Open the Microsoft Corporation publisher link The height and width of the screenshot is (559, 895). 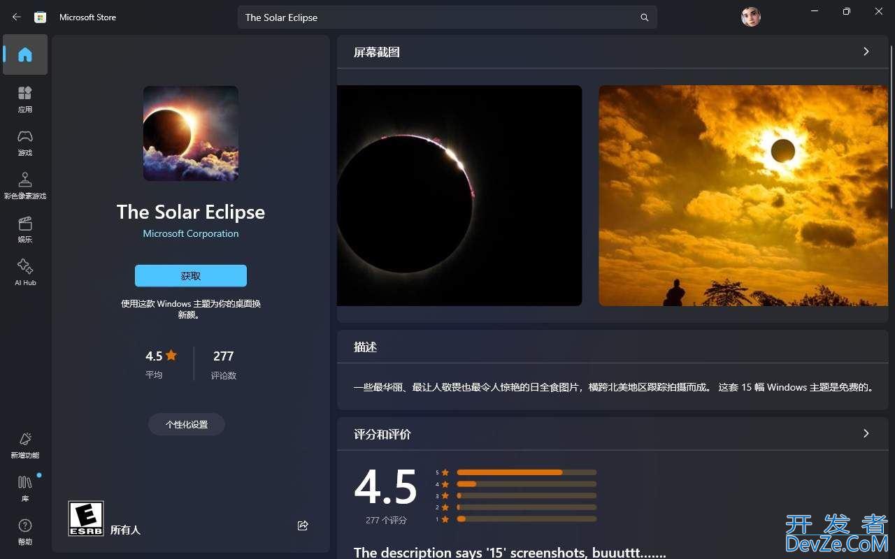pyautogui.click(x=191, y=233)
